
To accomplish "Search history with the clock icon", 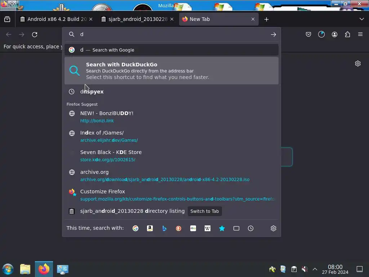I will click(x=251, y=228).
